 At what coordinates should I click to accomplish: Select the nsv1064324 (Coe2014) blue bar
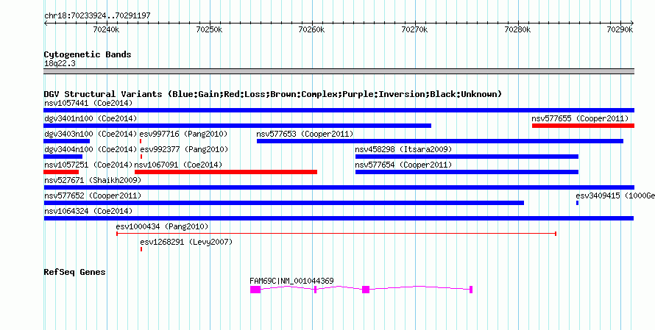click(x=339, y=218)
